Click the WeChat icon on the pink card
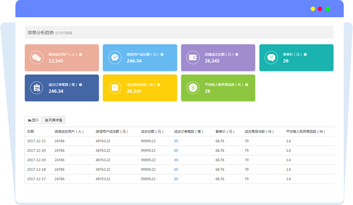Screen dimensions: 353x205 (36, 57)
